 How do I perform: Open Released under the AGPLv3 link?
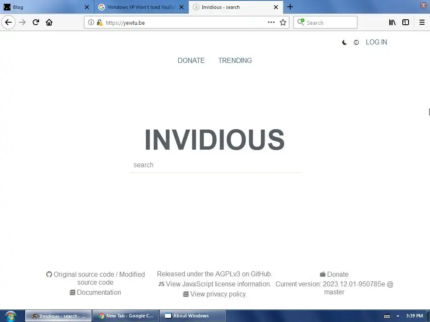215,274
